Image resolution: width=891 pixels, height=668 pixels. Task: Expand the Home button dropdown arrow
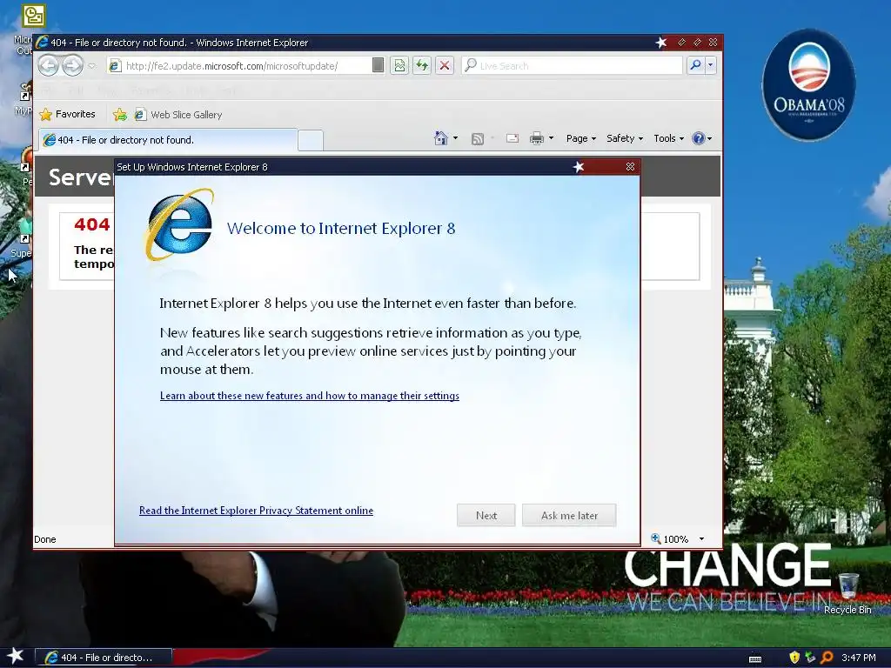455,138
